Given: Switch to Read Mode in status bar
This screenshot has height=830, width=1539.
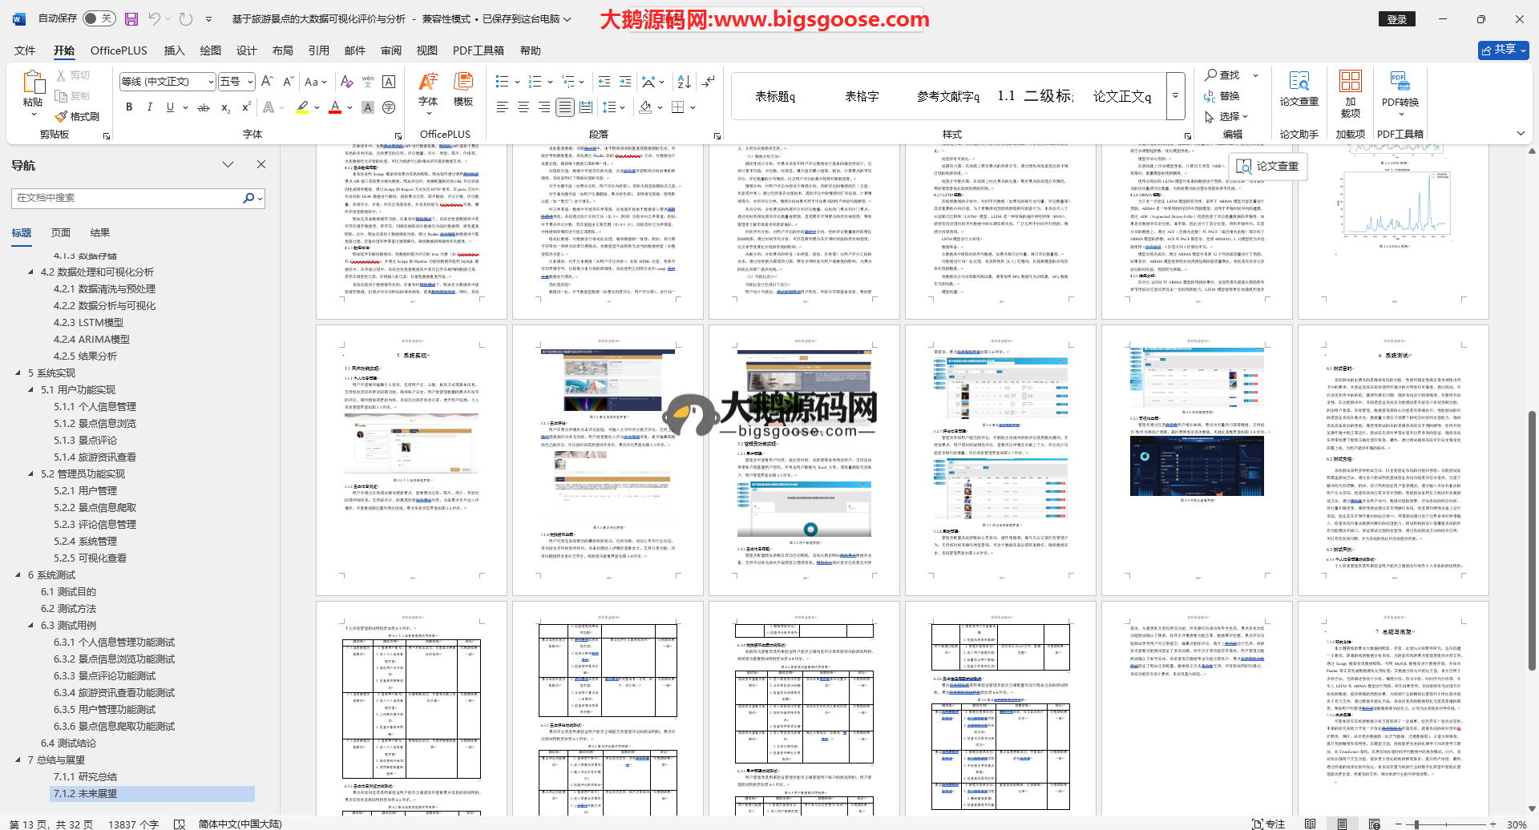Looking at the screenshot, I should [x=1310, y=824].
